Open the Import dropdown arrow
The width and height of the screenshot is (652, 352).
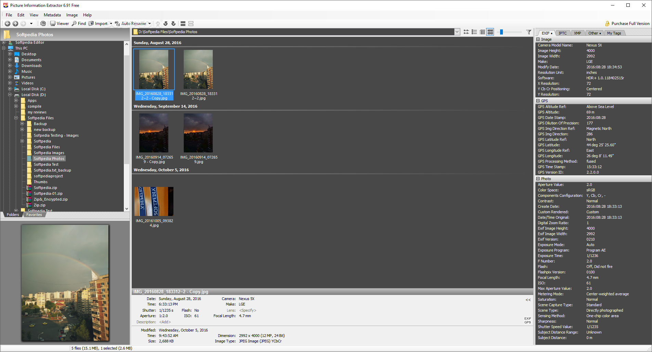(x=111, y=24)
